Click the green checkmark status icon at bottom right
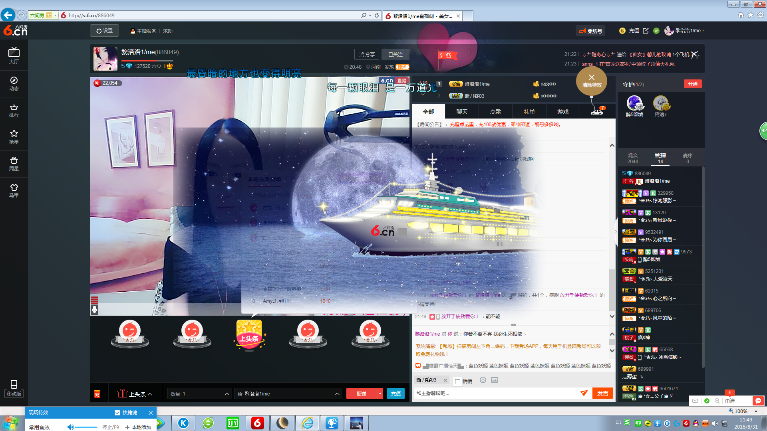Viewport: 767px width, 431px height. (x=707, y=401)
